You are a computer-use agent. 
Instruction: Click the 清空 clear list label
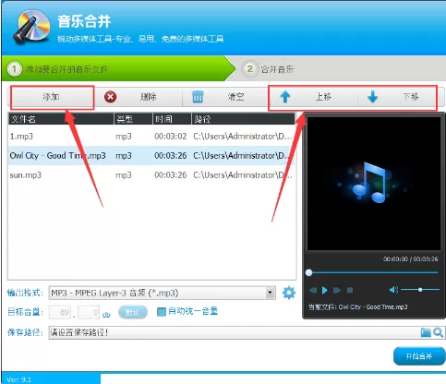(235, 97)
